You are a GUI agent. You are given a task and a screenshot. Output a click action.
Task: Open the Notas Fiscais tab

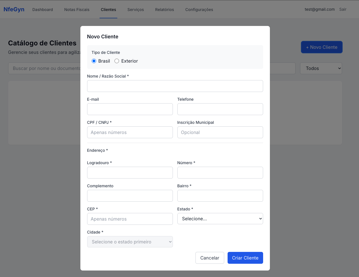pos(77,10)
